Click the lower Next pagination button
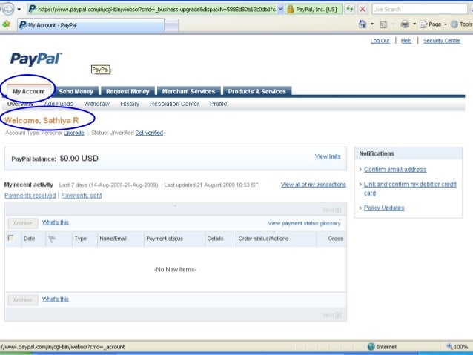The image size is (473, 355). (x=332, y=315)
